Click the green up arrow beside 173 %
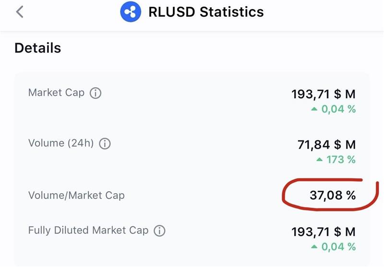Viewport: 384px width, 267px height. coord(320,160)
